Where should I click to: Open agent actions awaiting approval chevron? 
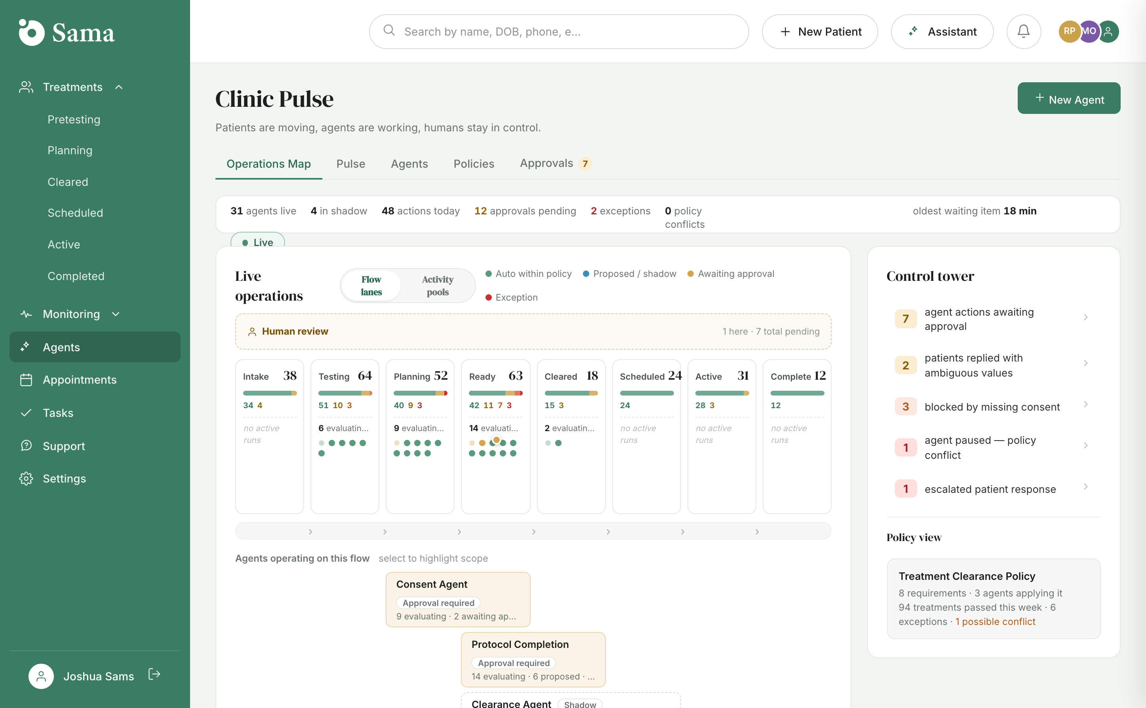pyautogui.click(x=1085, y=318)
